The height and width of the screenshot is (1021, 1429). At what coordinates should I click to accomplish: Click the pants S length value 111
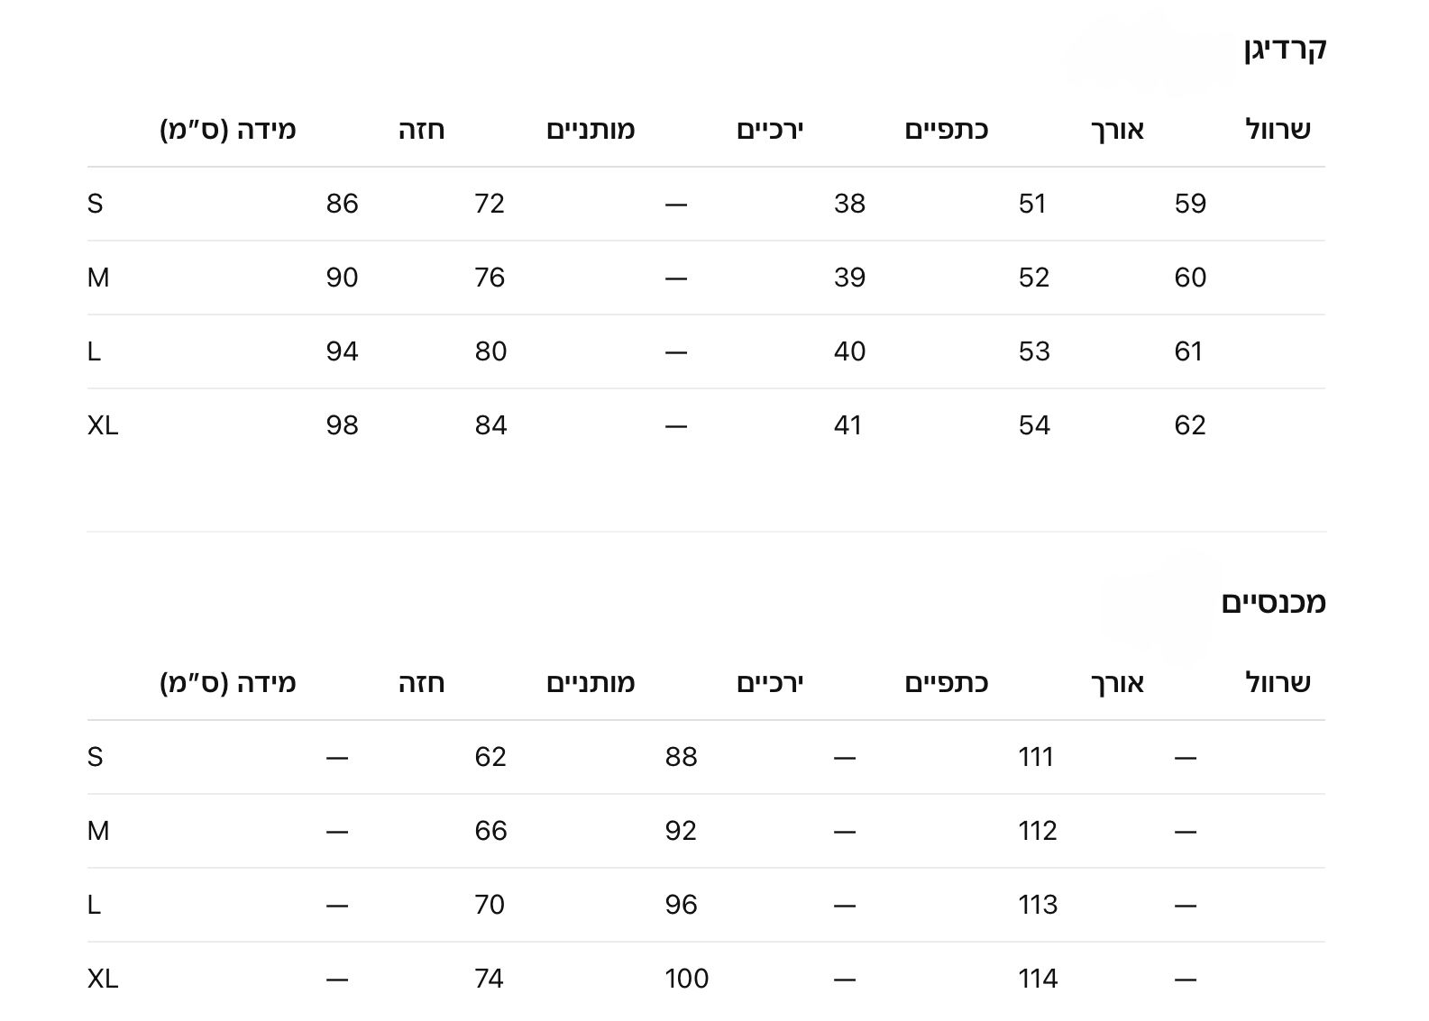tap(1036, 757)
